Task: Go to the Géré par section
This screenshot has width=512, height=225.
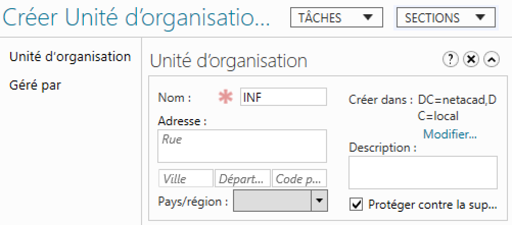Action: click(36, 85)
